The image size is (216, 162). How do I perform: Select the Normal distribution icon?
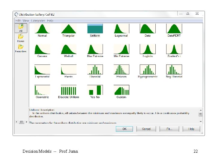coord(42,28)
